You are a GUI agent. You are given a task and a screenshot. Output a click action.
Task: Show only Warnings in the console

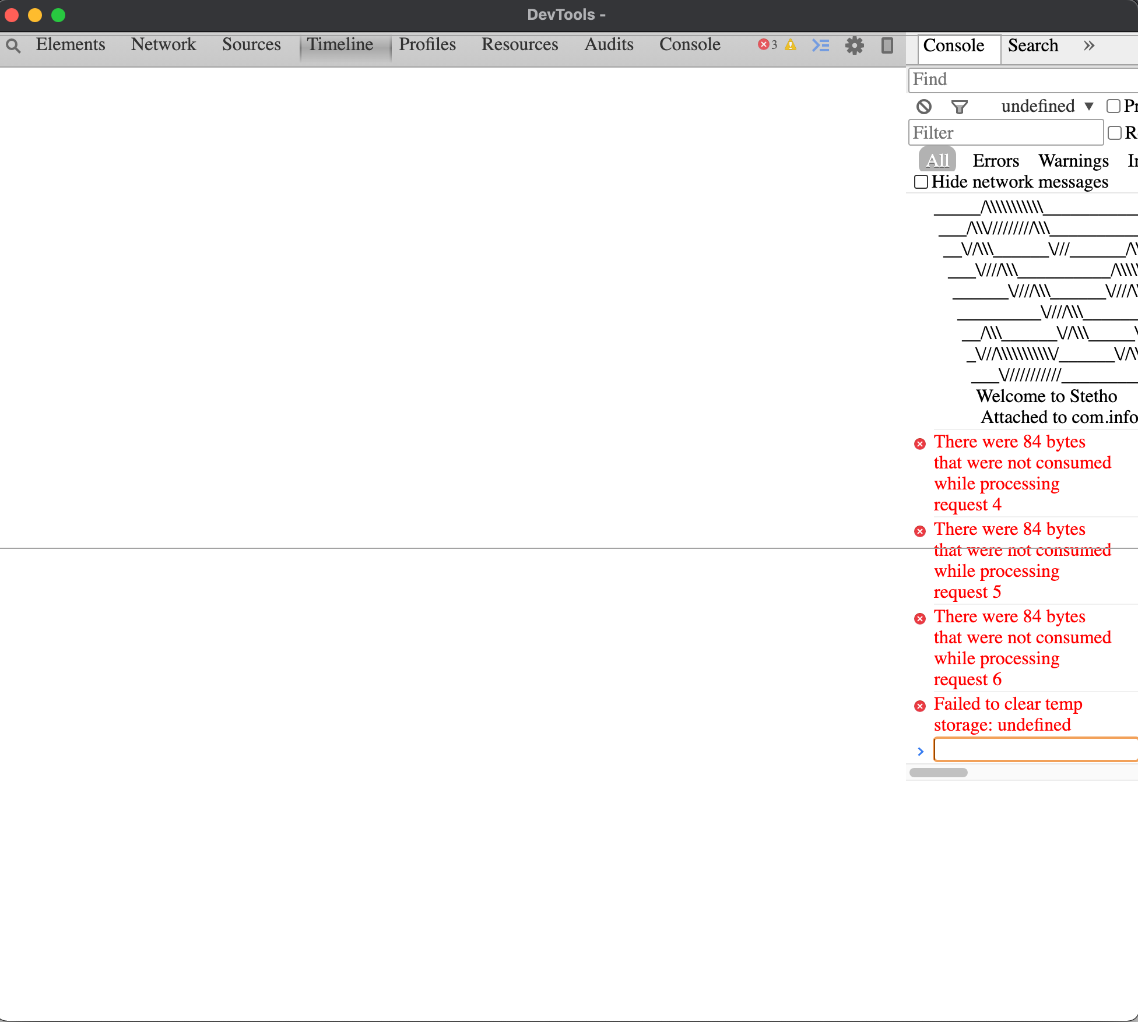1073,161
